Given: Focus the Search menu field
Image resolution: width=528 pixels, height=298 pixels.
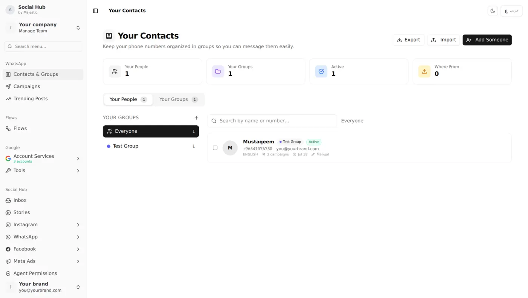Looking at the screenshot, I should 43,46.
